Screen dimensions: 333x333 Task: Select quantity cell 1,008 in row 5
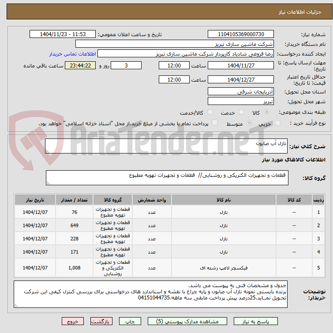75,268
